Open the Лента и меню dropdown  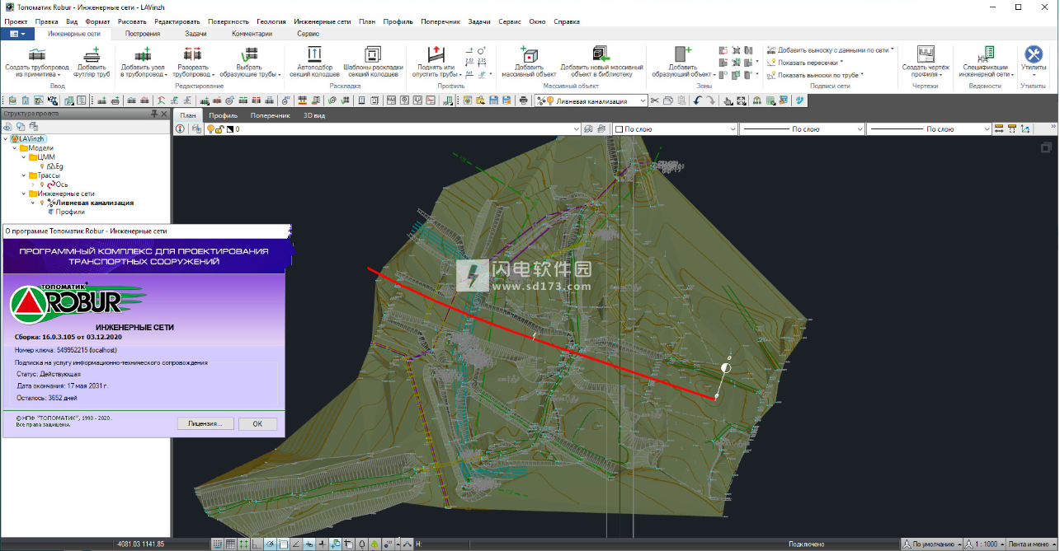pyautogui.click(x=1031, y=544)
